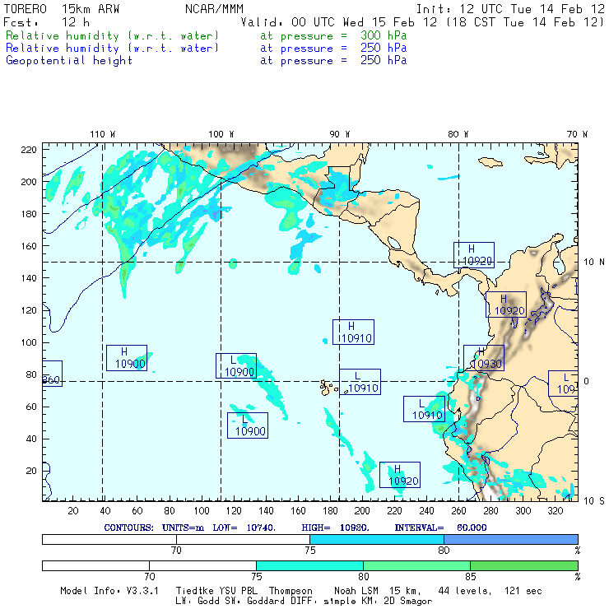Click the light green 80-85% colorbar segment
Screen dimensions: 609x609
[416, 565]
